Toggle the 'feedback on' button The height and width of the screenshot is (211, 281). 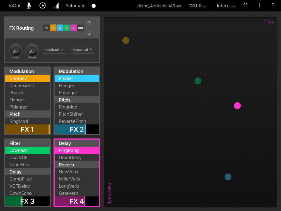pos(55,50)
